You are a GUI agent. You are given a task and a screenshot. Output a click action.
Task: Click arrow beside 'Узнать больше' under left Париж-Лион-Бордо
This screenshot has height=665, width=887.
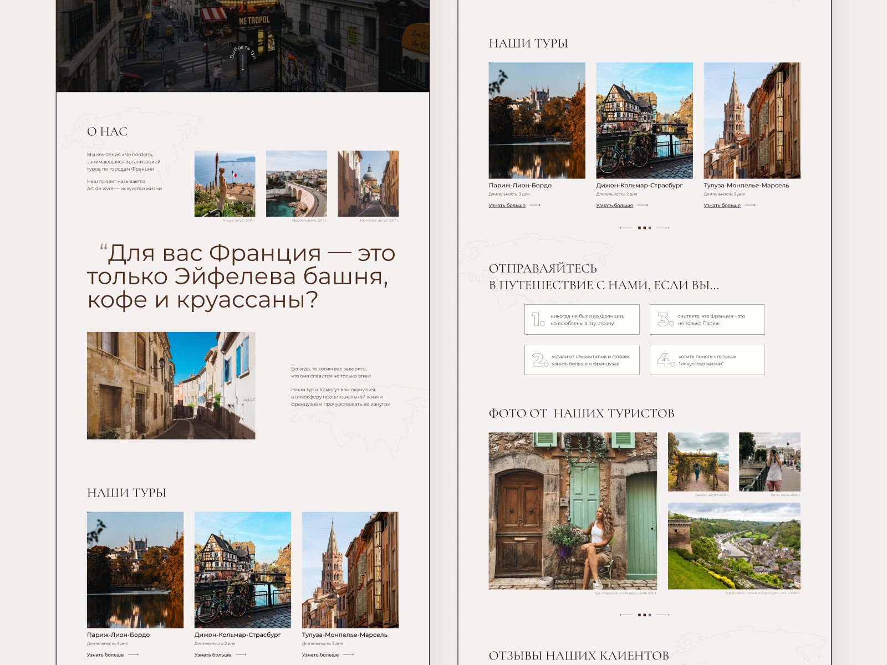pyautogui.click(x=133, y=655)
